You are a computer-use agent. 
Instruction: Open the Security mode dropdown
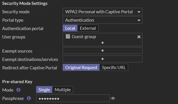(x=102, y=12)
